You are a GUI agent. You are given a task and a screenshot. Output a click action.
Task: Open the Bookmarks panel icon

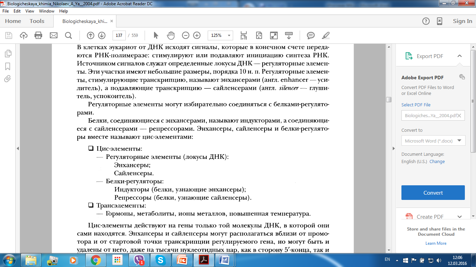[x=8, y=66]
